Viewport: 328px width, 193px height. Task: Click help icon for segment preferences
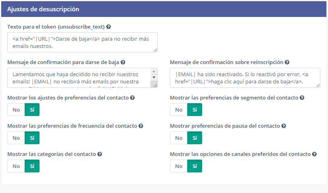302,98
